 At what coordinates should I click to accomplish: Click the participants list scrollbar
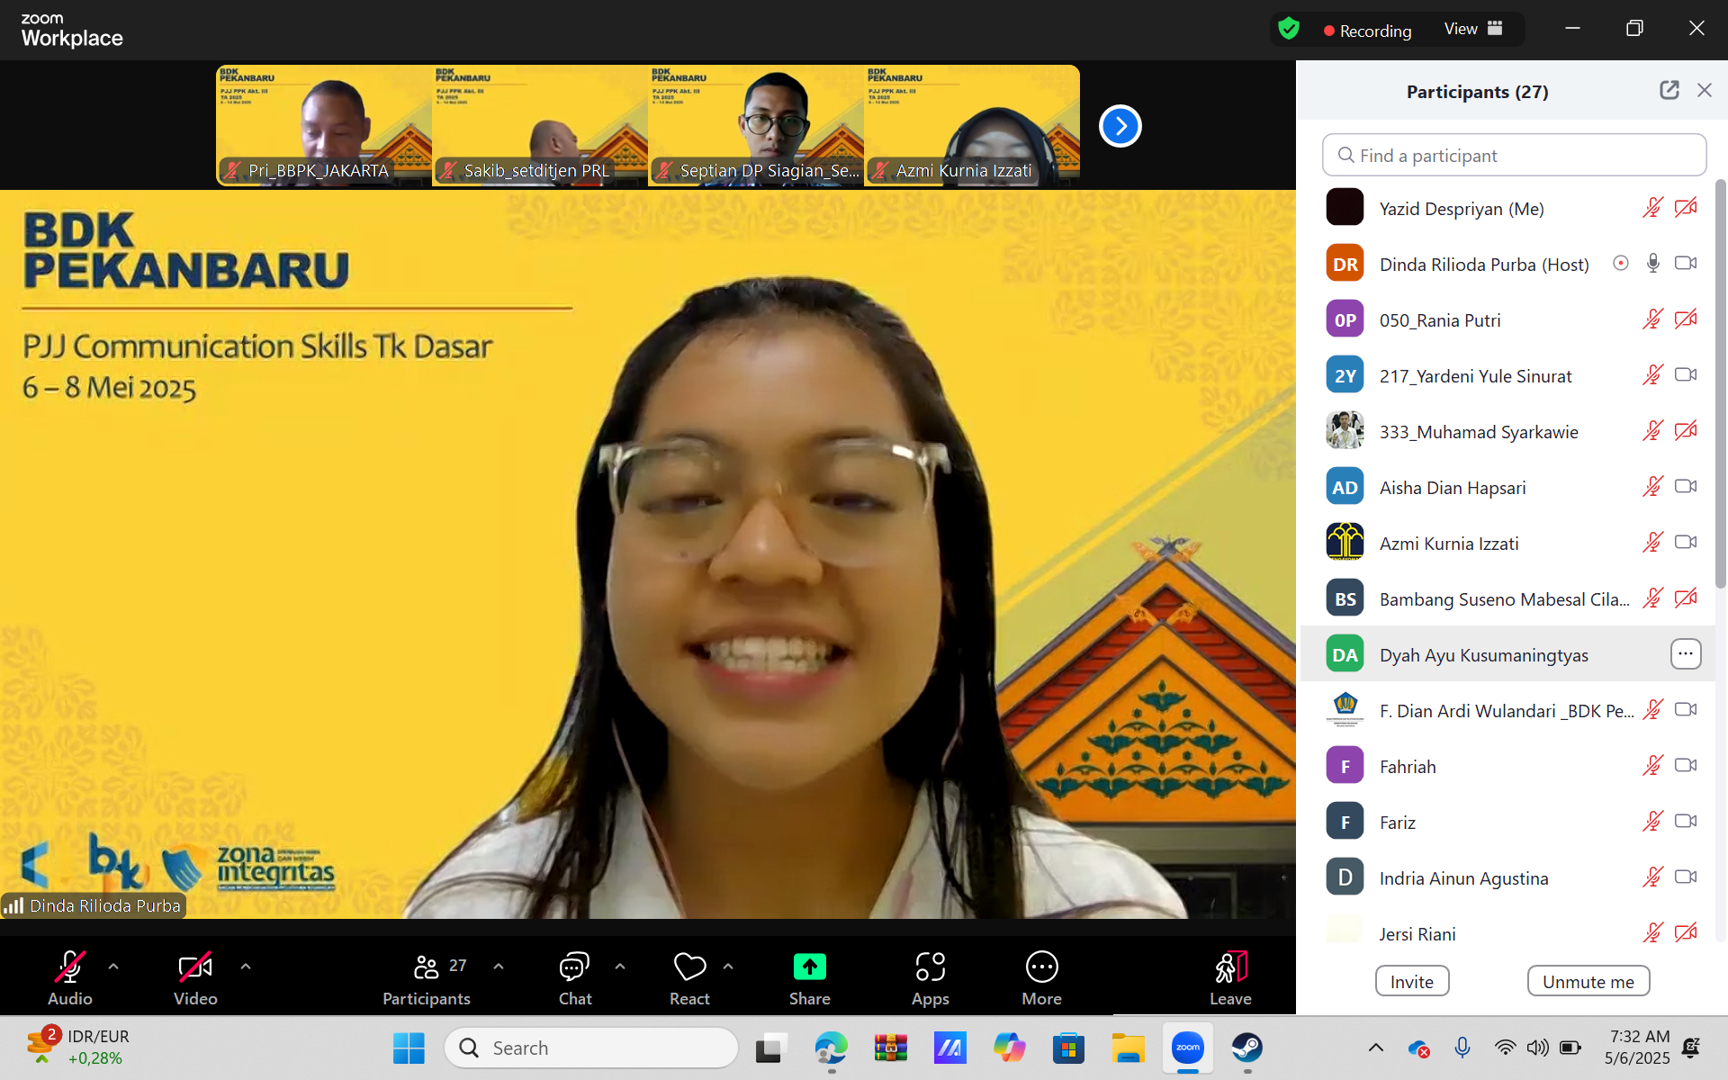(x=1720, y=382)
